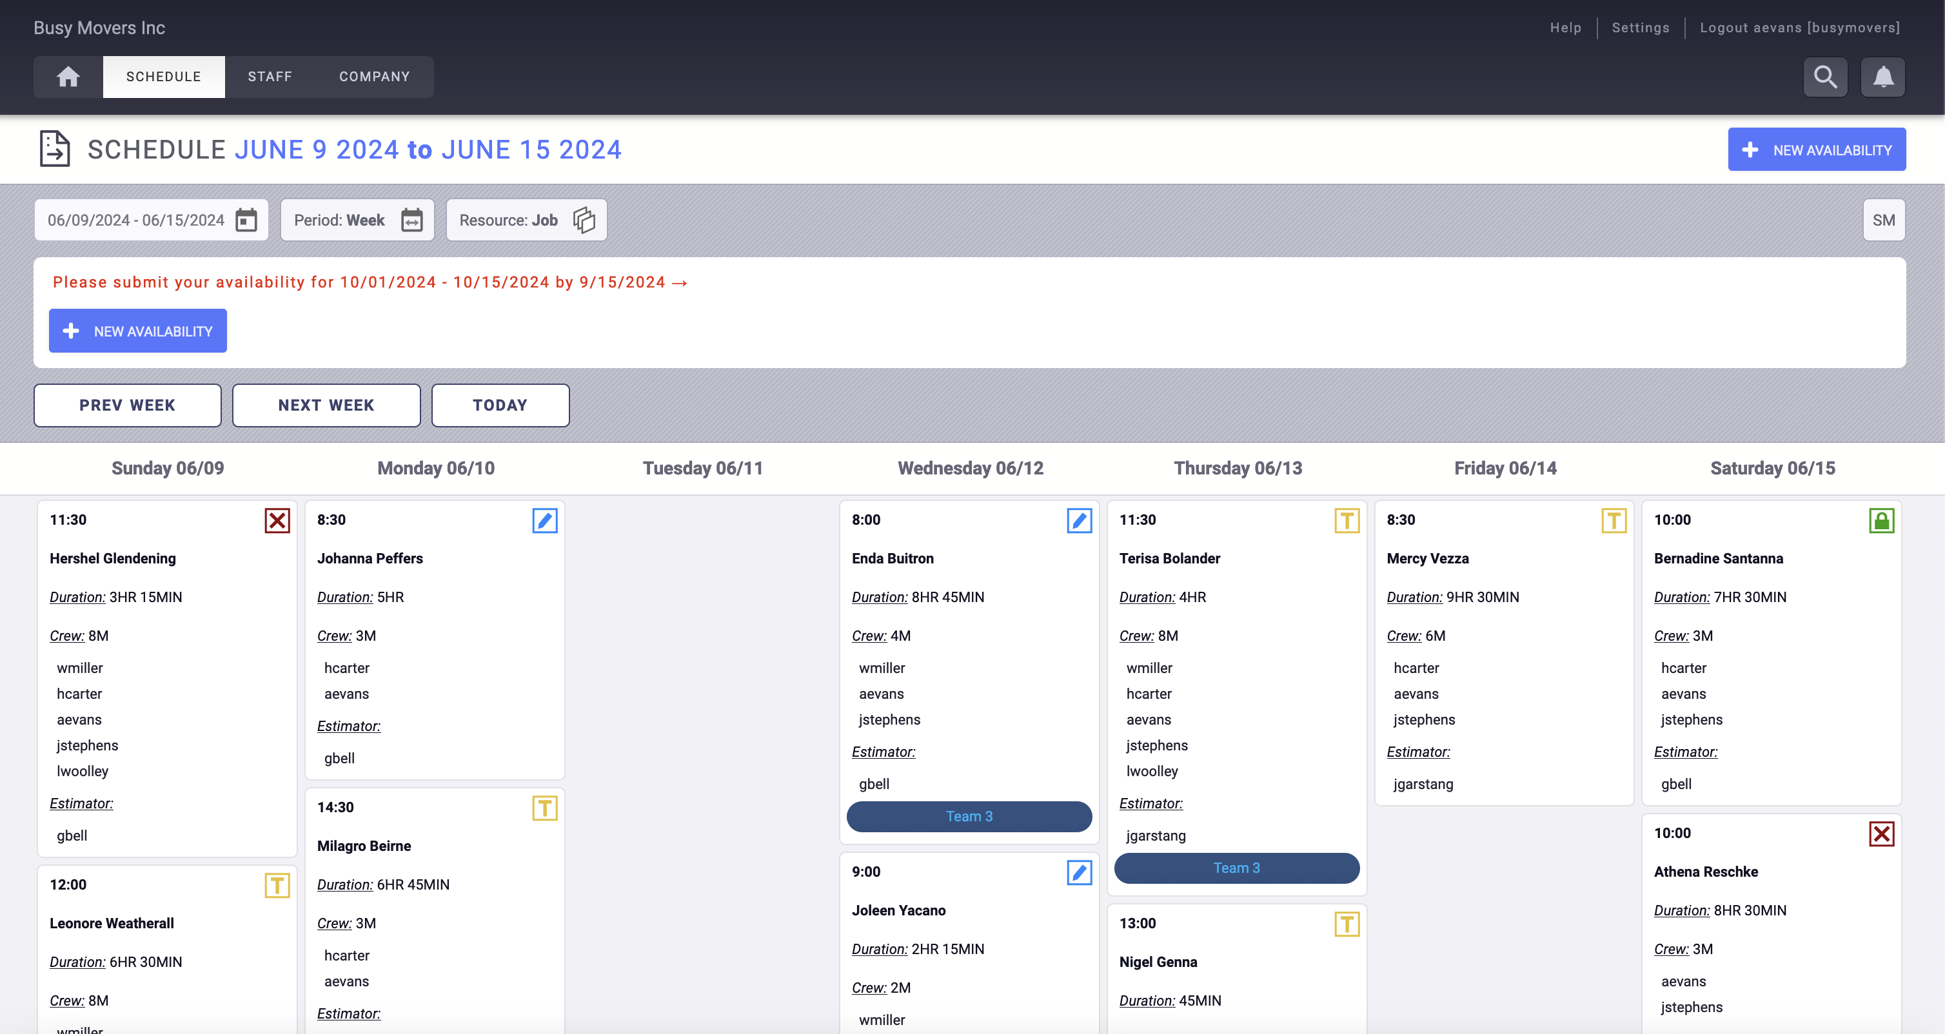This screenshot has height=1034, width=1945.
Task: Go to the Home icon tab
Action: coord(68,76)
